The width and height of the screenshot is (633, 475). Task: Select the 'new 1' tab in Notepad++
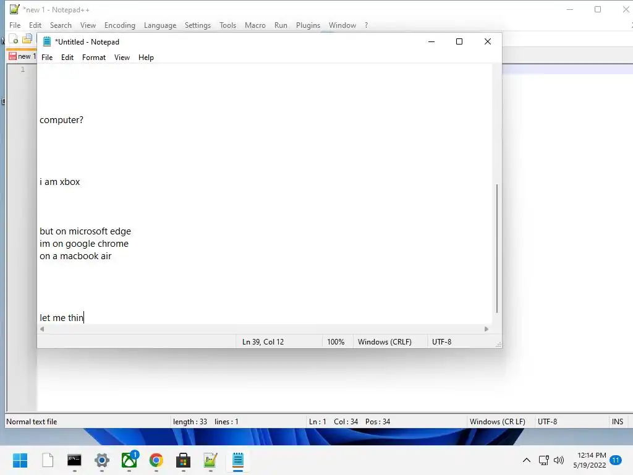pyautogui.click(x=22, y=56)
